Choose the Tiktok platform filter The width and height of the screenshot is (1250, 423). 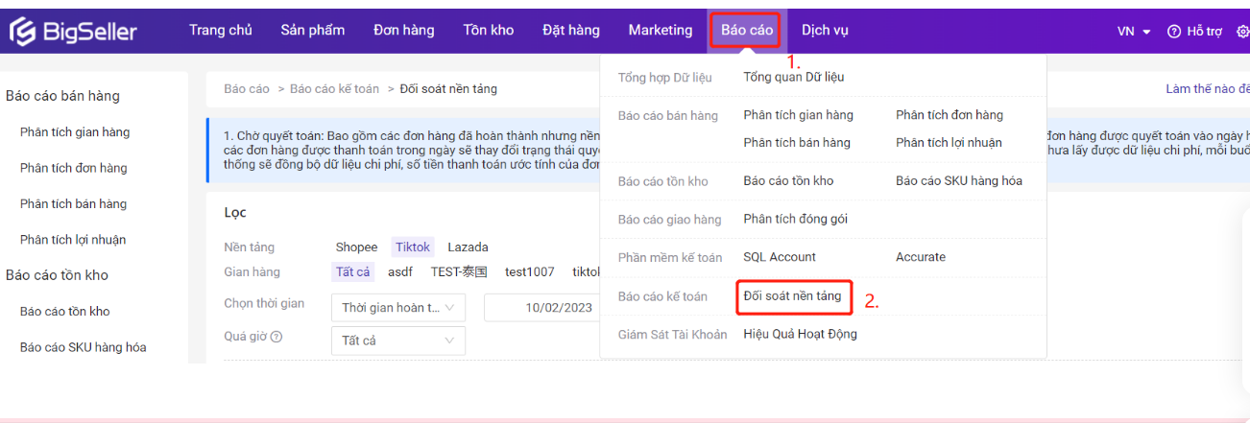[x=413, y=247]
